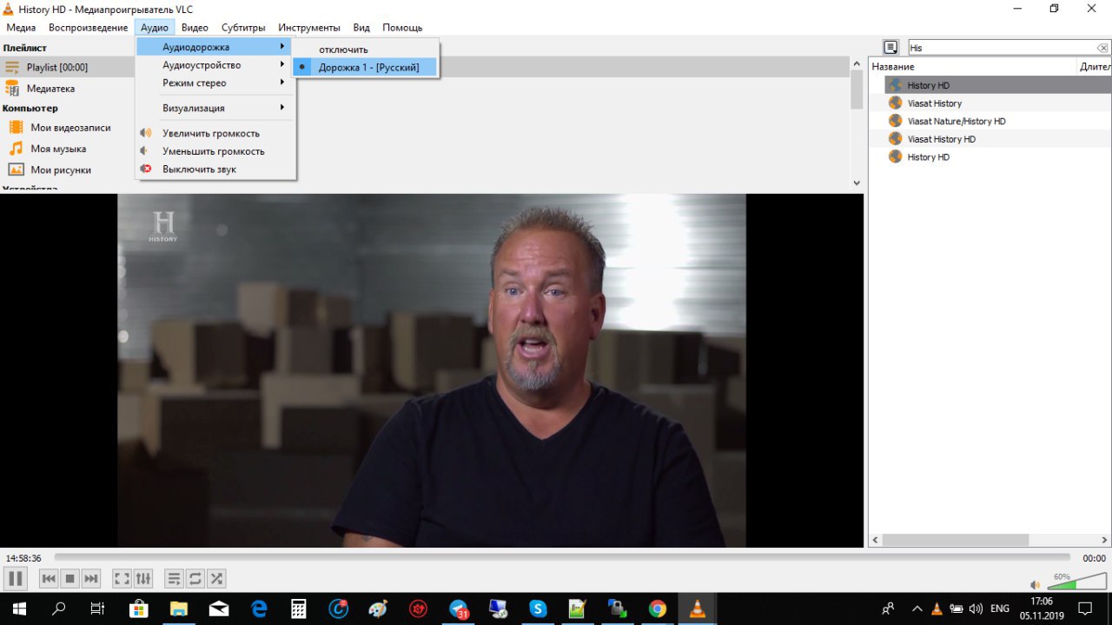Viewport: 1112px width, 625px height.
Task: Show hidden system tray icons
Action: pyautogui.click(x=917, y=608)
